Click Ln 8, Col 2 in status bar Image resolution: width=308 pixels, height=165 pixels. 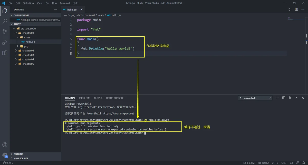[249, 163]
